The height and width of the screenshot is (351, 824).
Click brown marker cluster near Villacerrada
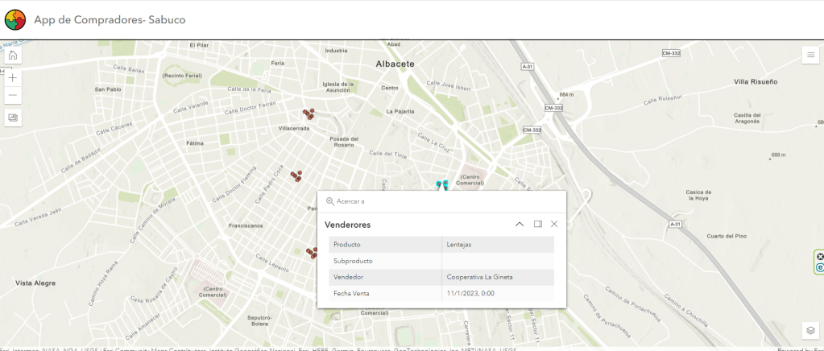pos(308,114)
